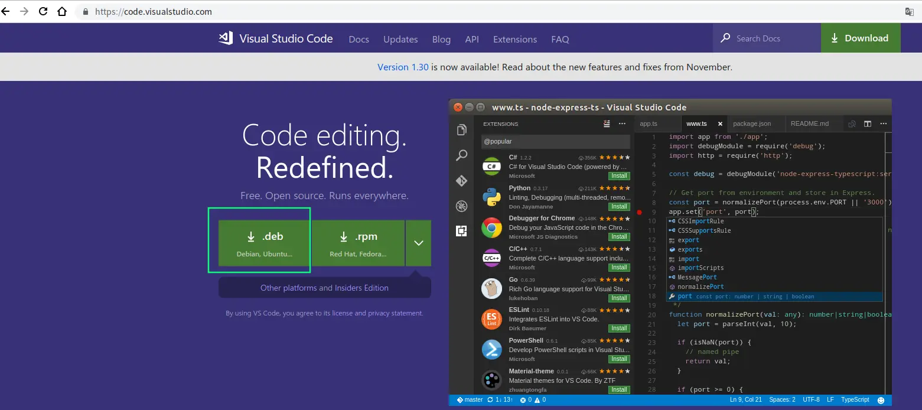Screen dimensions: 922x410
Task: Install the Go extension
Action: (619, 298)
